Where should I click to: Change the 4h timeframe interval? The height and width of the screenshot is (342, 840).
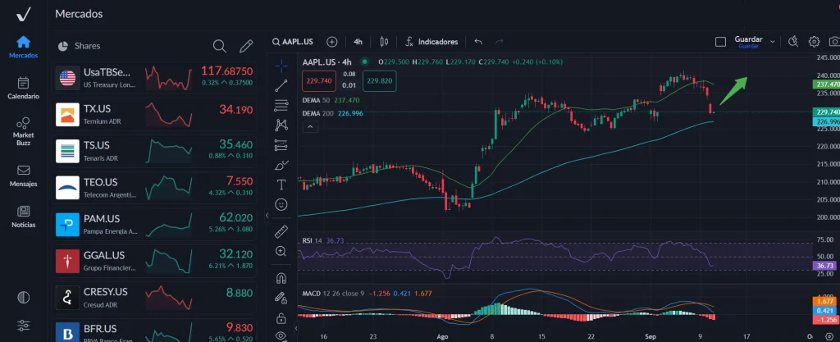click(x=358, y=42)
